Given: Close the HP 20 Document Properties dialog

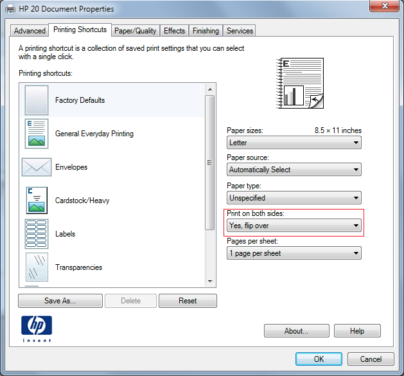Looking at the screenshot, I should click(x=385, y=6).
